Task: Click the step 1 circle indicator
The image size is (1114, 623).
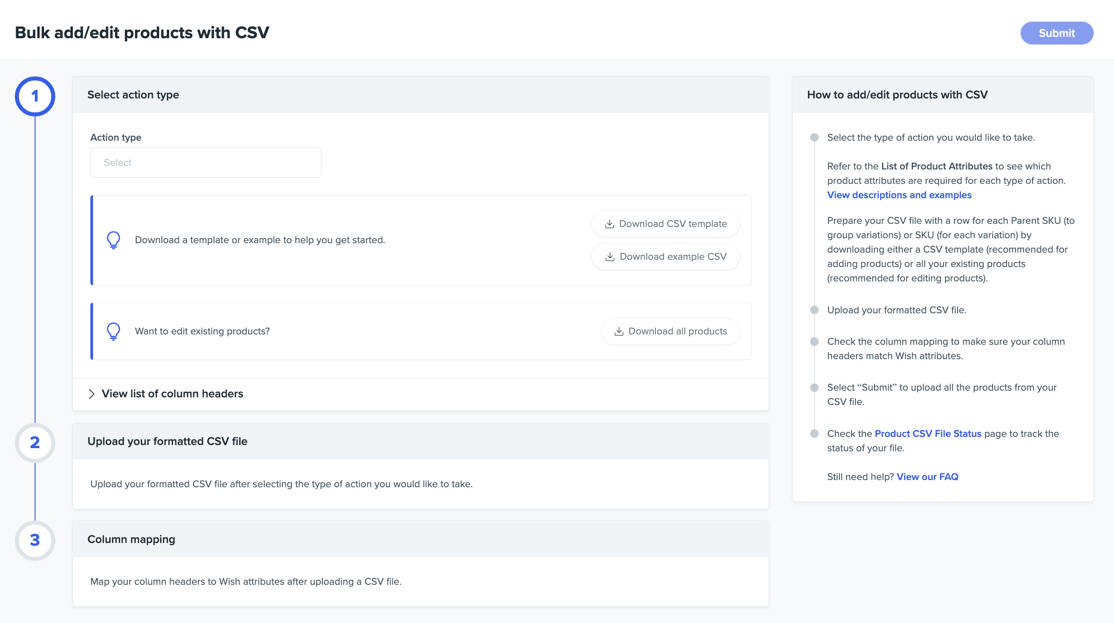Action: pos(35,96)
